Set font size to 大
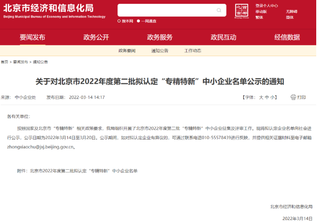 261,98
